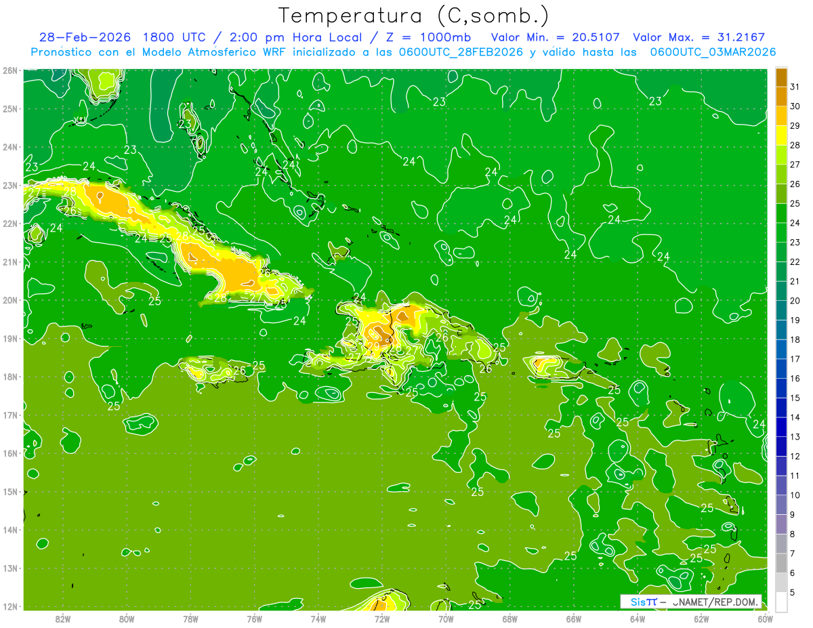
Task: Click the longitude axis label "64W"
Action: tap(638, 618)
